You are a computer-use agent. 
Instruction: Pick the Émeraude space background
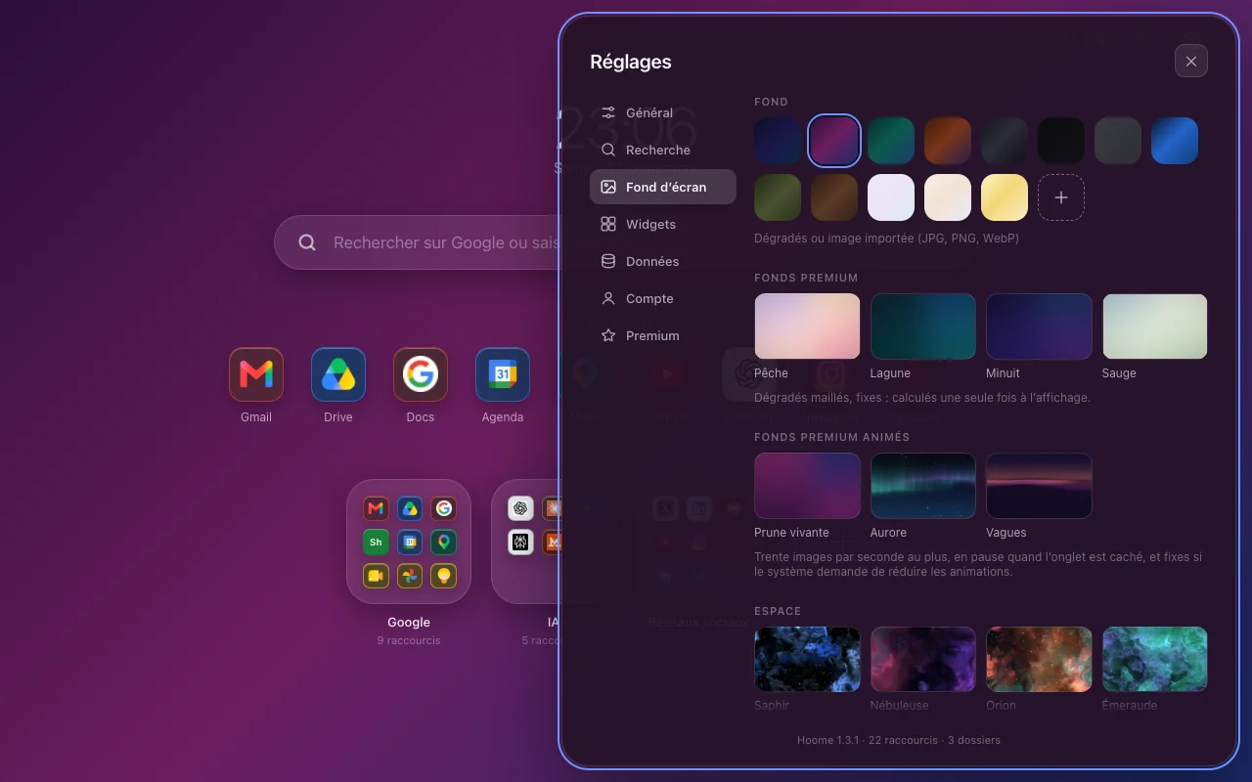pyautogui.click(x=1155, y=660)
